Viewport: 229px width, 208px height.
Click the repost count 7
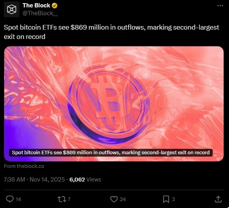click(69, 199)
